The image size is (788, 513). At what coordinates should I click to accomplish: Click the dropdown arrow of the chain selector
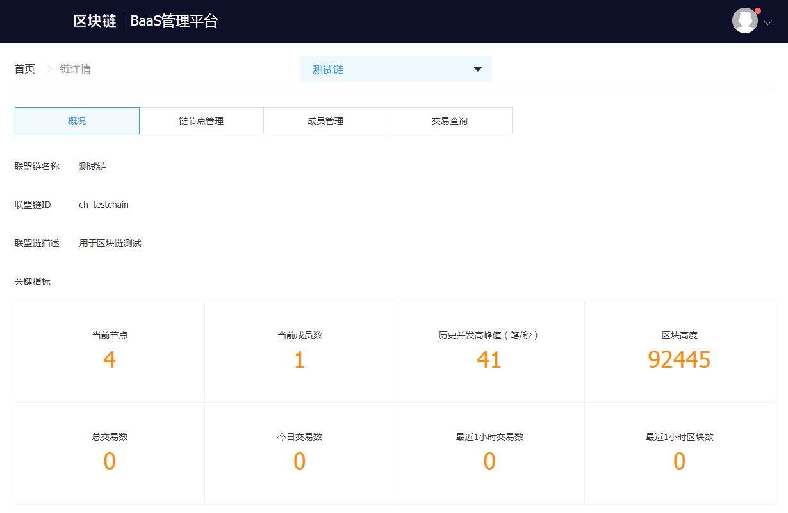[x=477, y=68]
